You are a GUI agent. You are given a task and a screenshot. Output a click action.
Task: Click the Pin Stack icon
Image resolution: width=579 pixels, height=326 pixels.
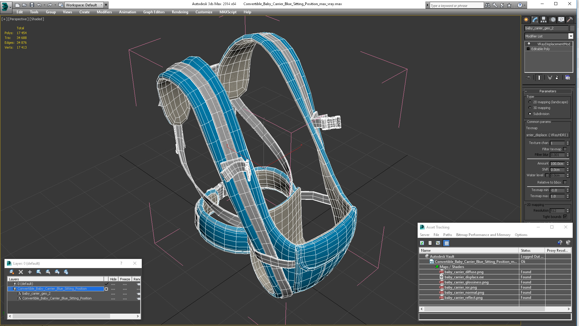(528, 78)
